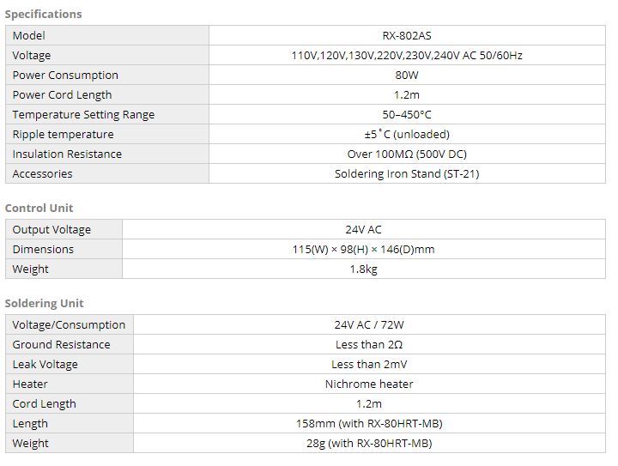Click the Power Cord Length label

tap(63, 95)
